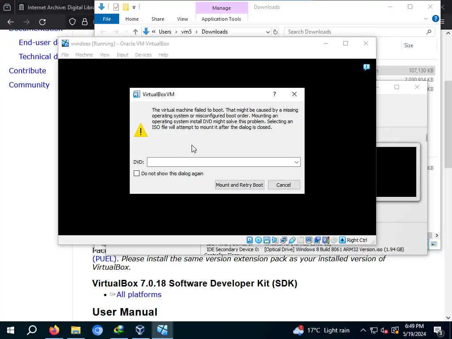The height and width of the screenshot is (339, 452).
Task: Click the running VM taskbar icon
Action: click(162, 330)
